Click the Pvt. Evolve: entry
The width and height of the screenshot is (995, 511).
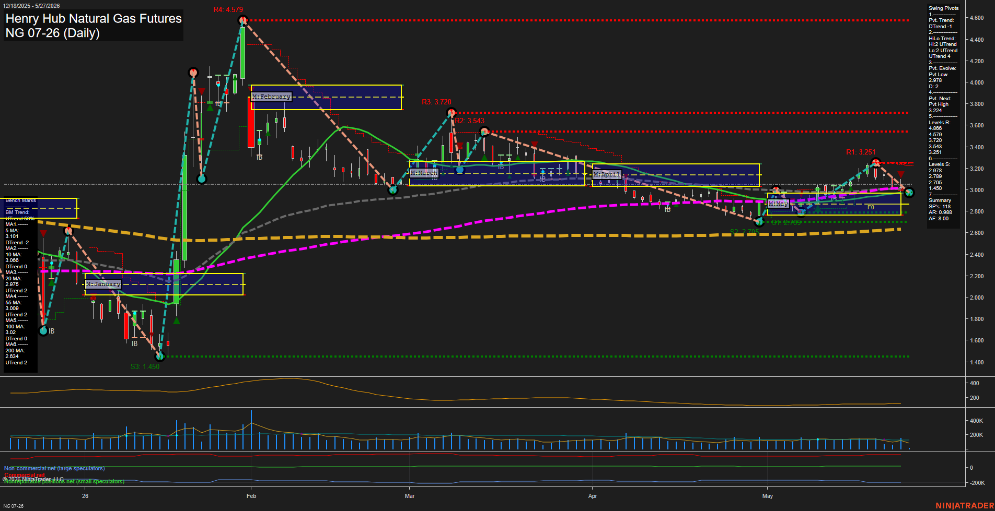[942, 68]
